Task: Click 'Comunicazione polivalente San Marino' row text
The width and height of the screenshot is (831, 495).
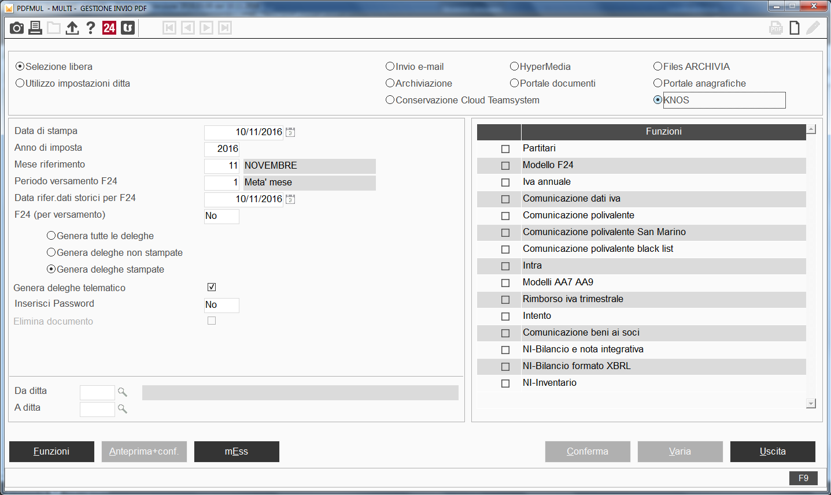Action: [604, 232]
